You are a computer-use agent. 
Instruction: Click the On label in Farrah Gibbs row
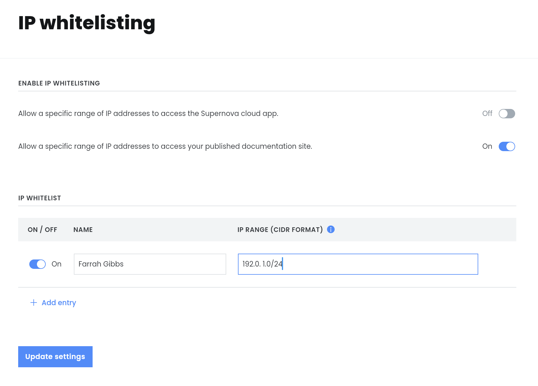pyautogui.click(x=57, y=264)
